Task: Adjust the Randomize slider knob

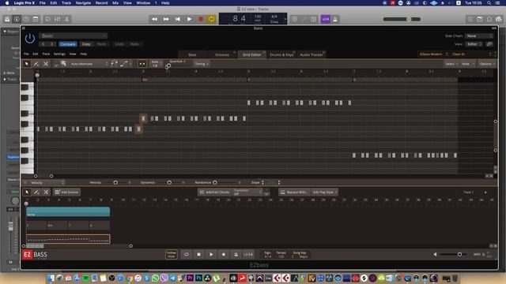Action: tap(215, 182)
